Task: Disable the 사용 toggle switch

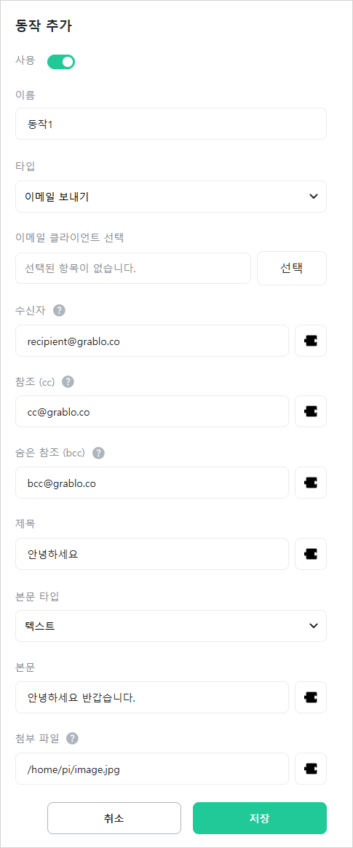Action: [x=61, y=62]
